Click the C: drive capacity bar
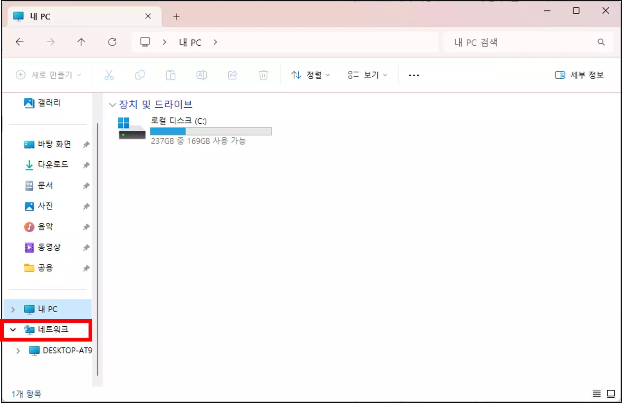The height and width of the screenshot is (403, 622). coord(211,131)
